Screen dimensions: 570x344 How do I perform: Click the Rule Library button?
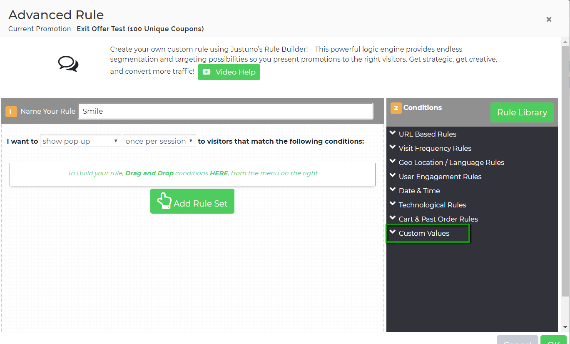[x=522, y=112]
